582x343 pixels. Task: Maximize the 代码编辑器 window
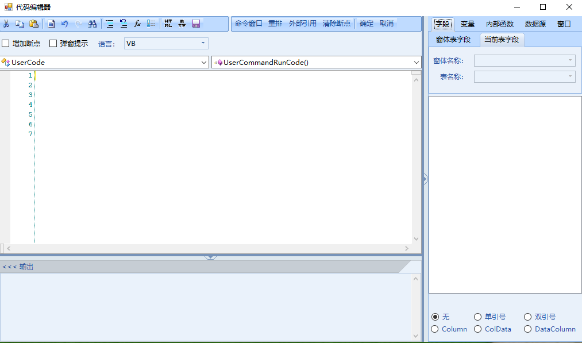point(543,7)
